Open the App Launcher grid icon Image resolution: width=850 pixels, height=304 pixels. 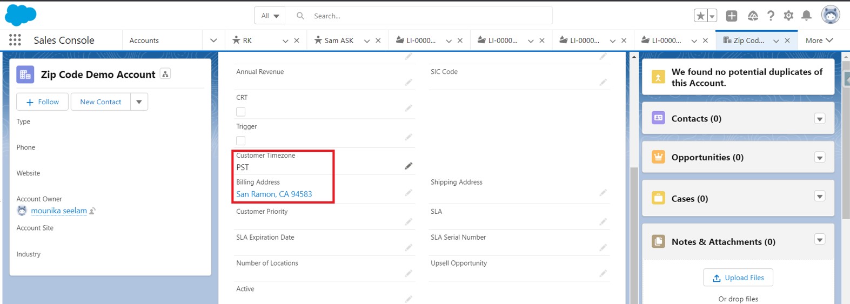pyautogui.click(x=15, y=40)
